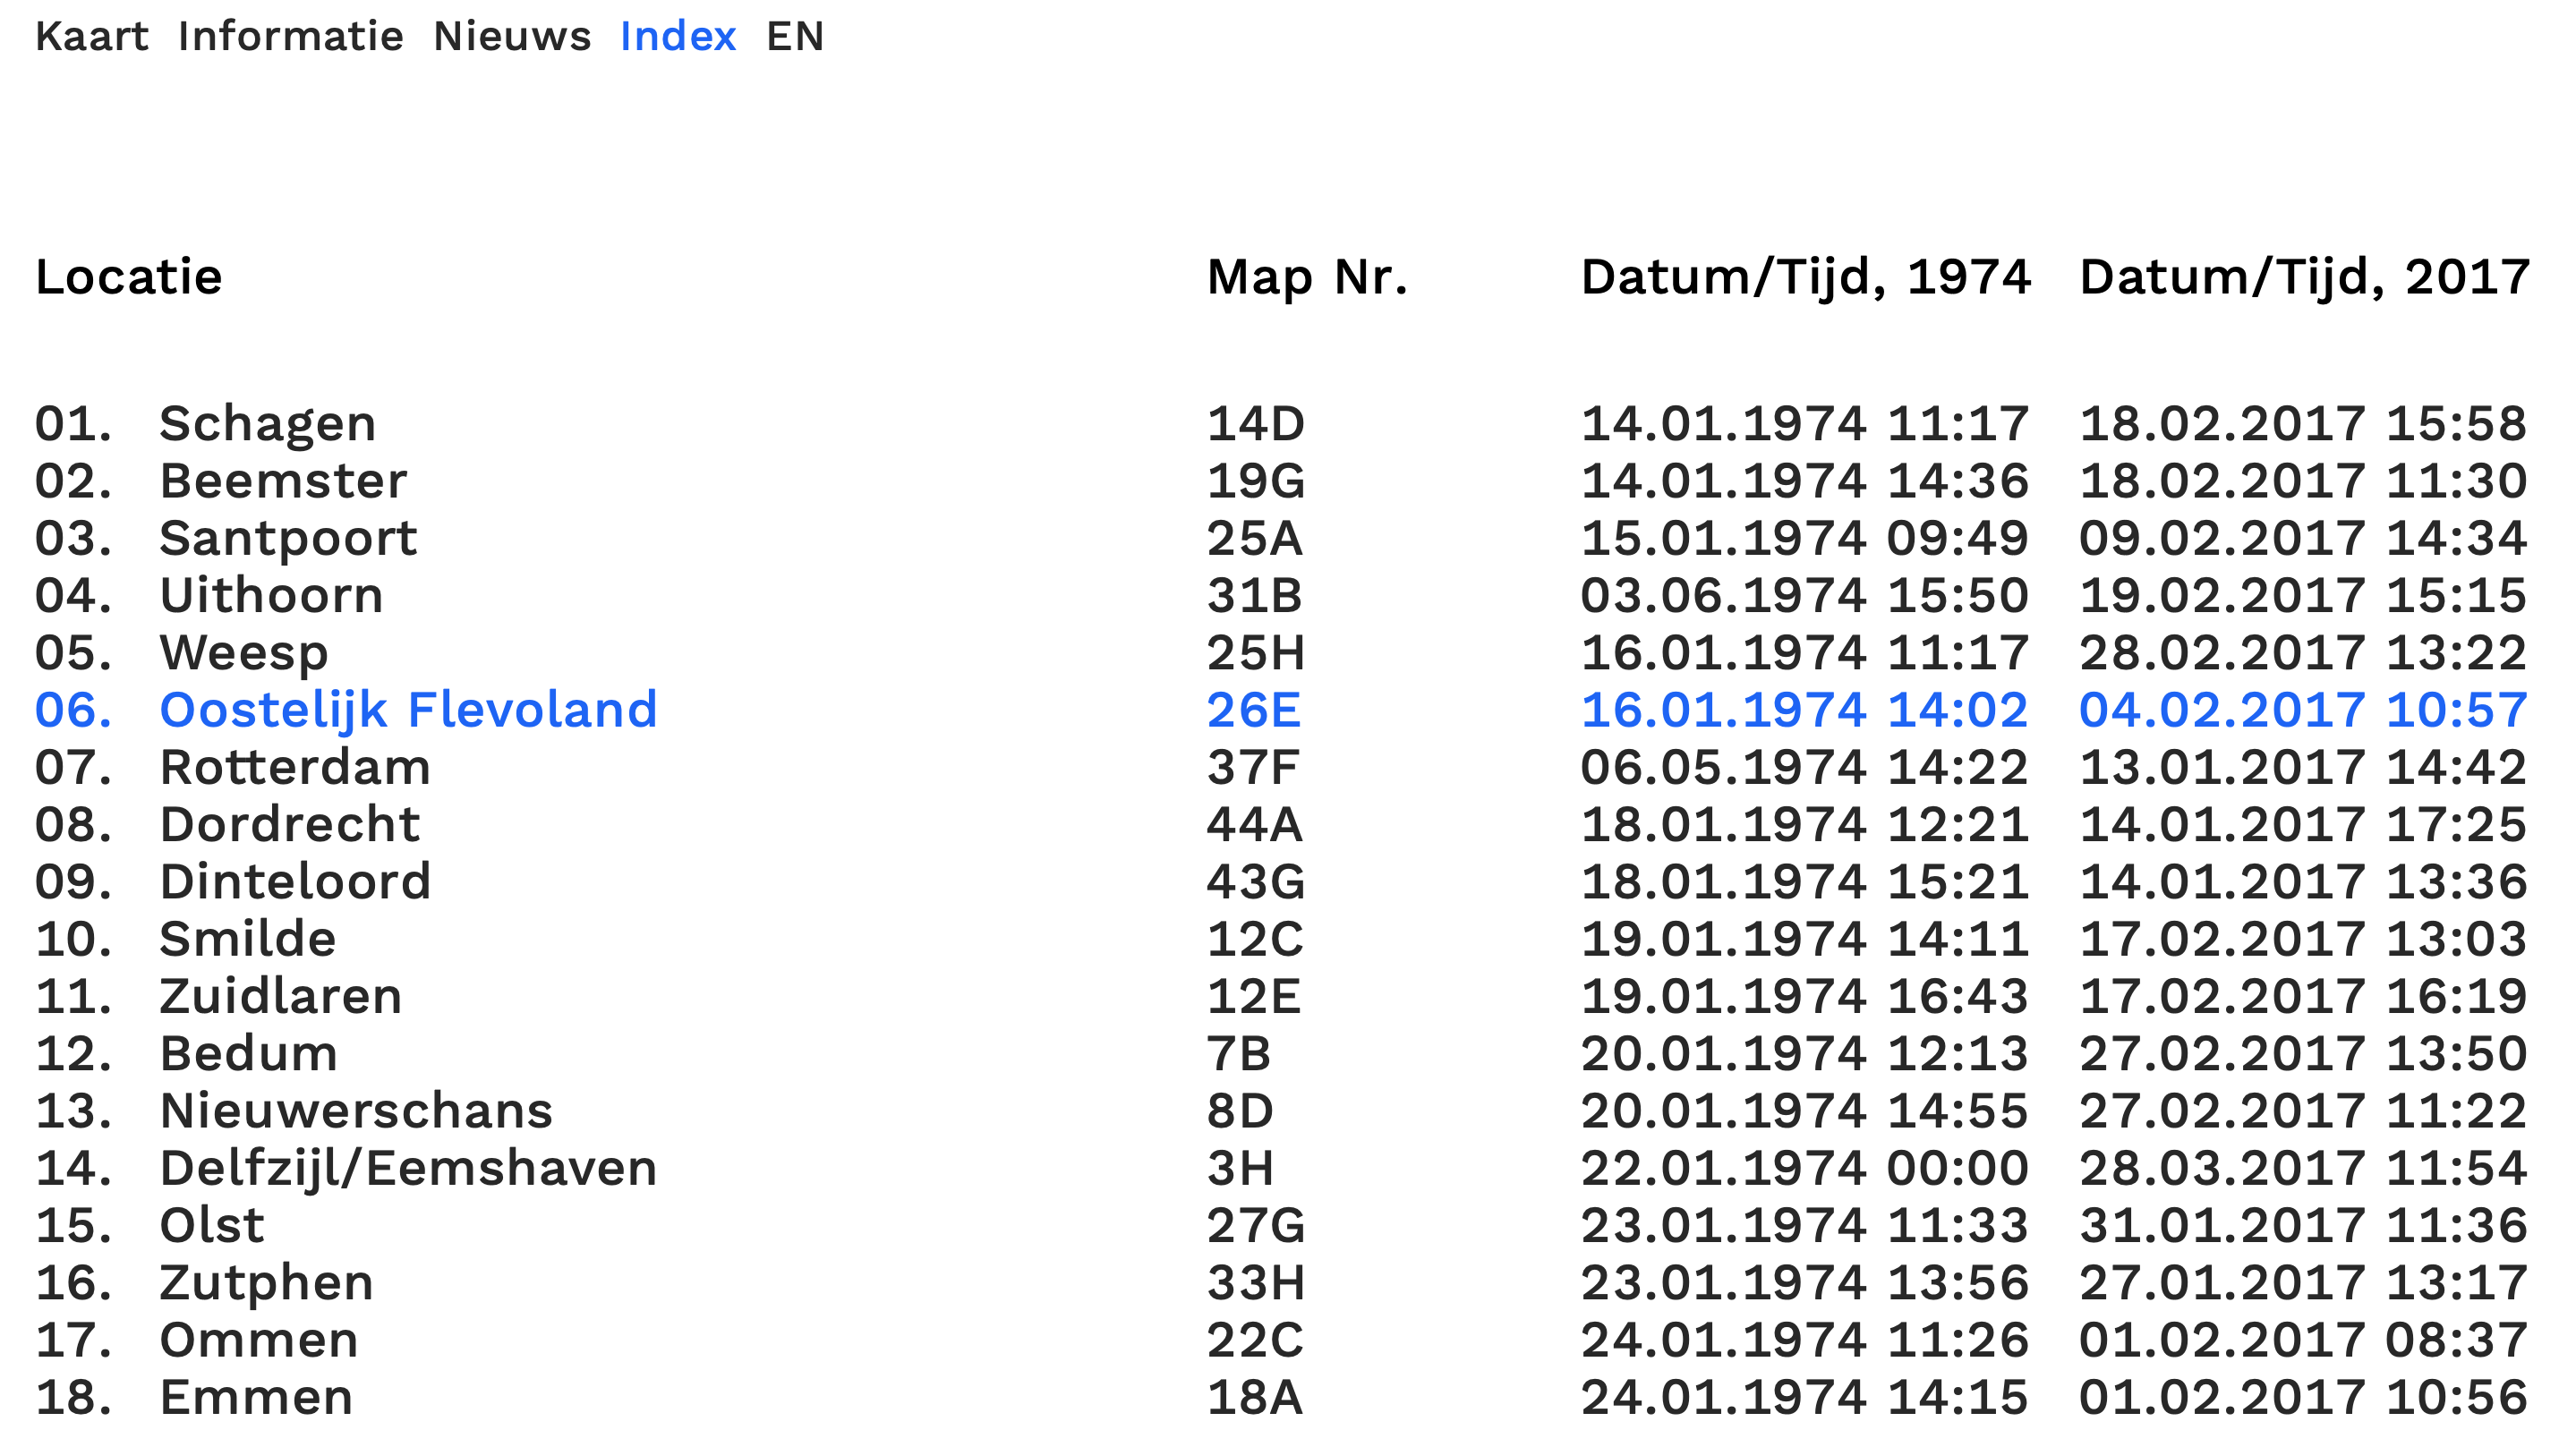The width and height of the screenshot is (2576, 1430).
Task: Click the Delfzijl/Eemshaven location link
Action: click(408, 1169)
